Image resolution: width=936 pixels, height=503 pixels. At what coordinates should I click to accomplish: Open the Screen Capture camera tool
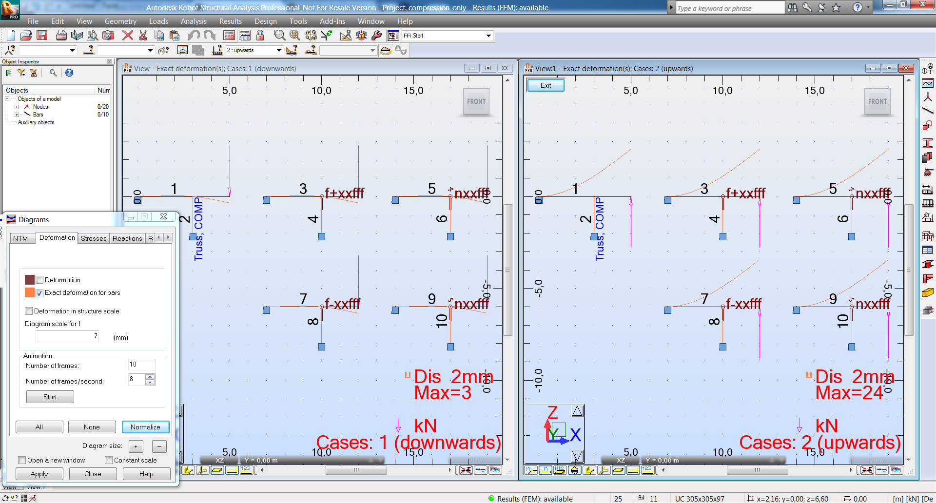(x=108, y=35)
